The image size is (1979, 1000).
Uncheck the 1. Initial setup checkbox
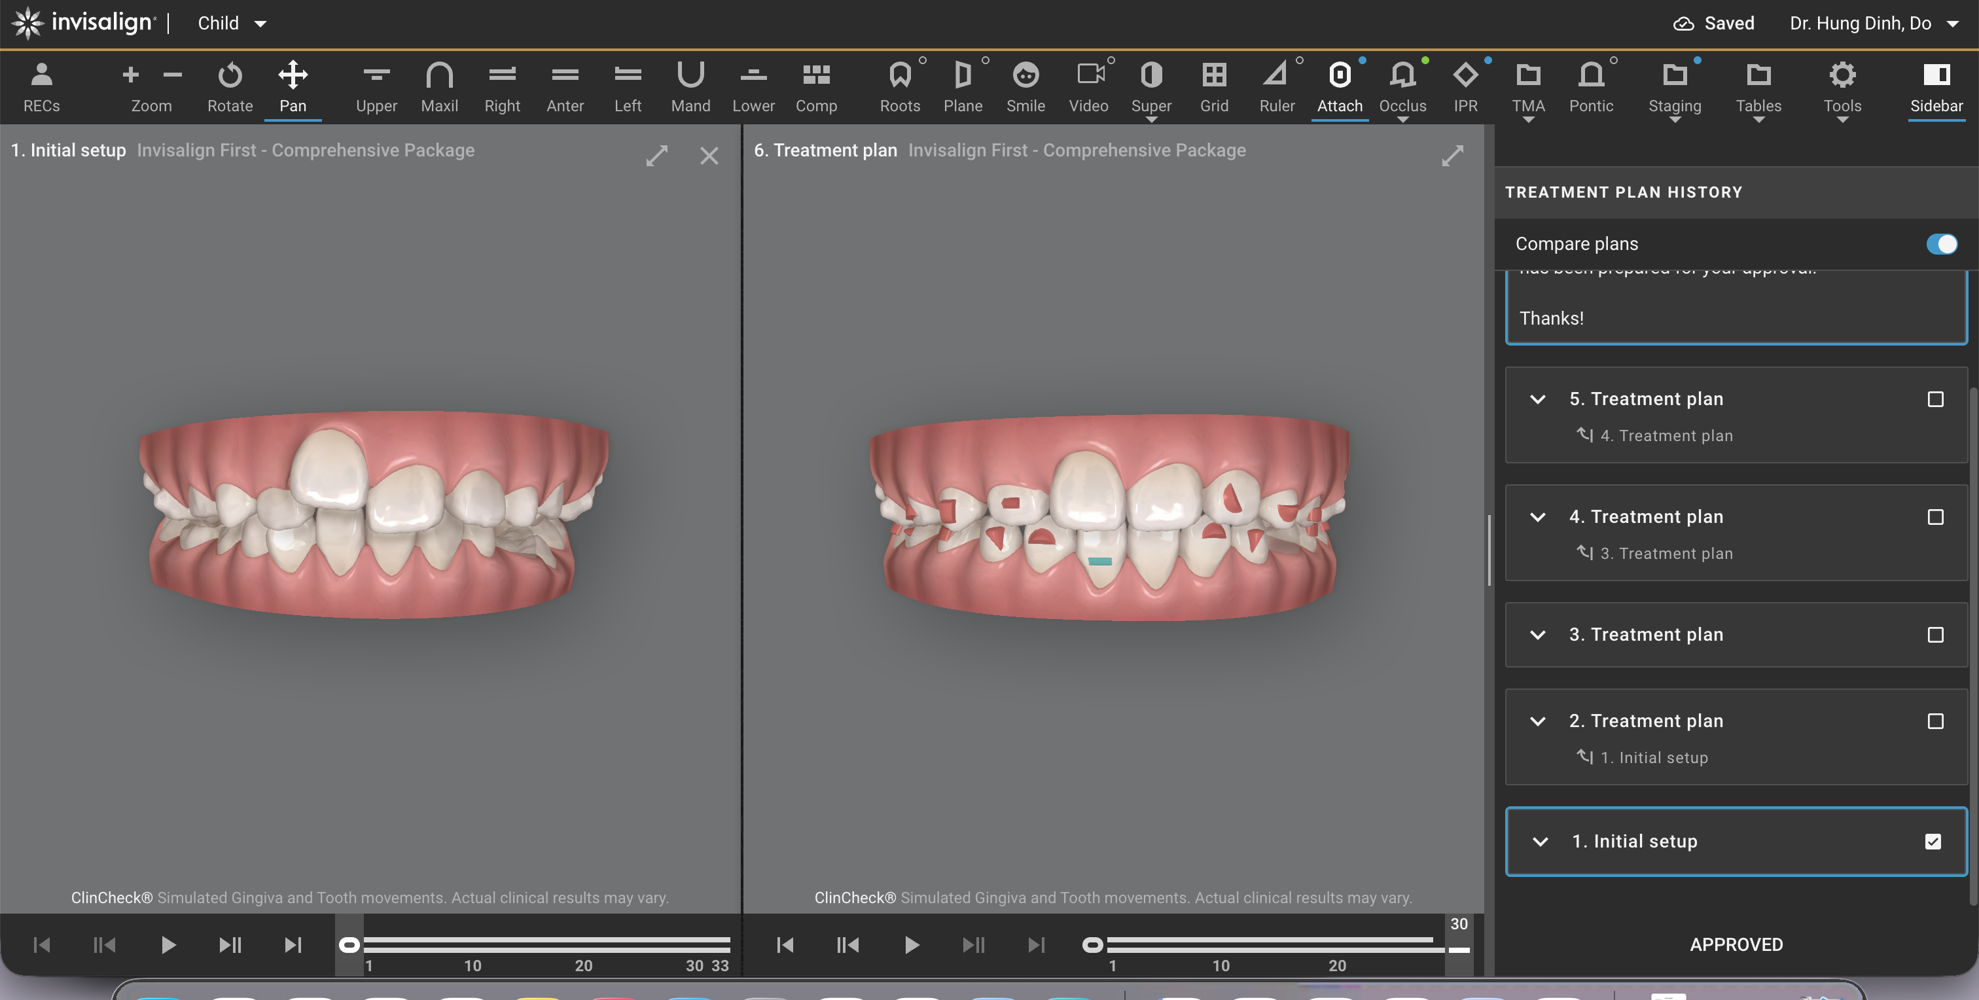1933,842
